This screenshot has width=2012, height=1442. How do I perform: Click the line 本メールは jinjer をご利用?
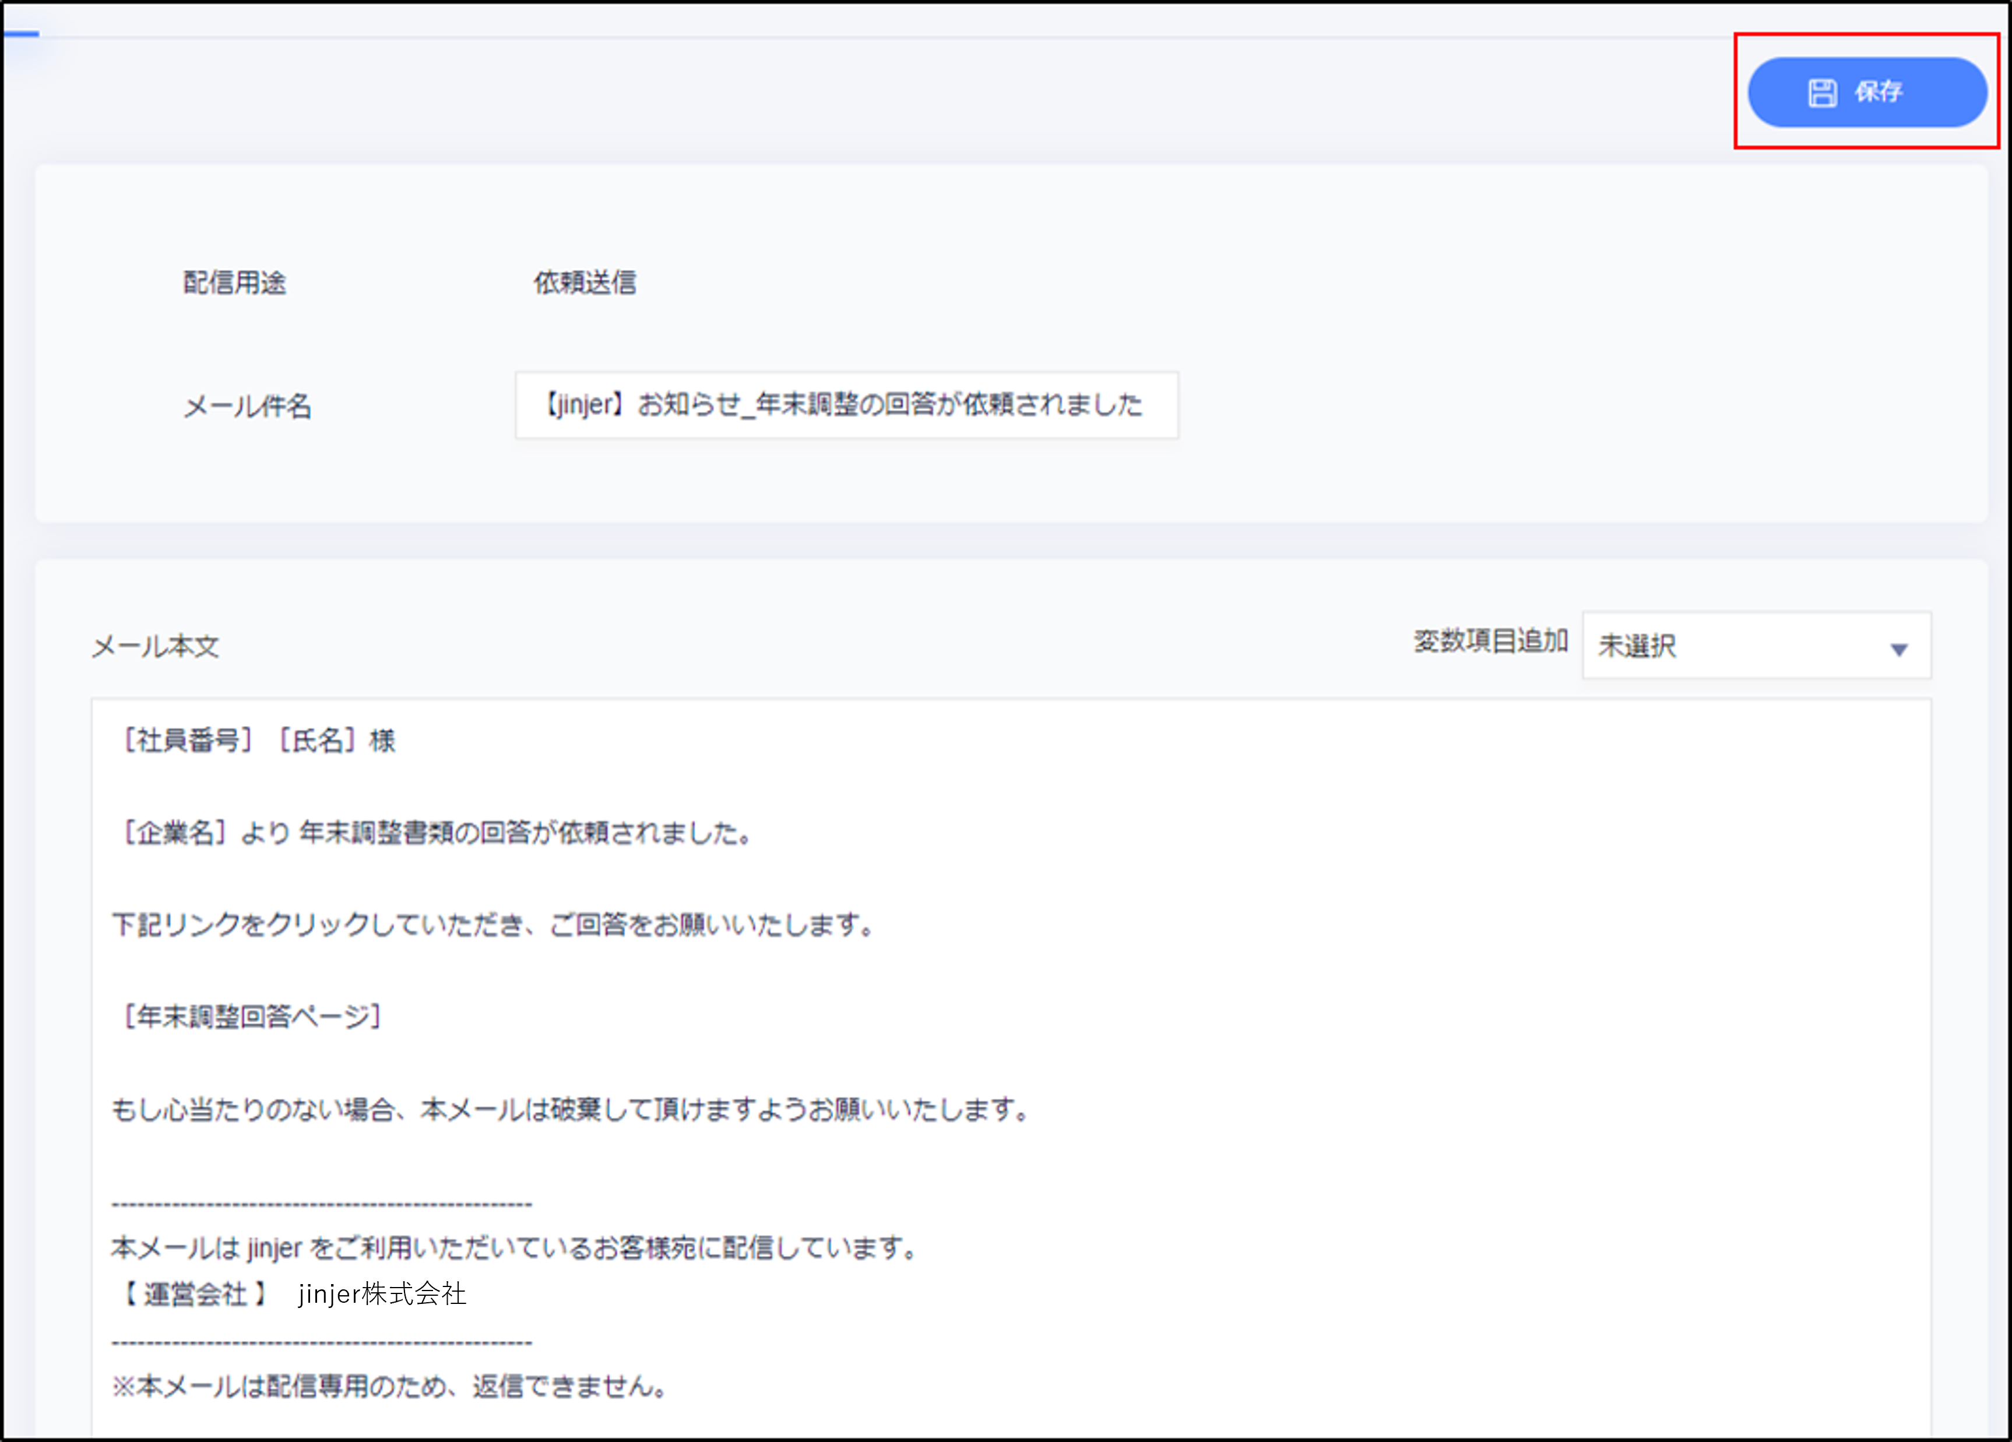(515, 1248)
